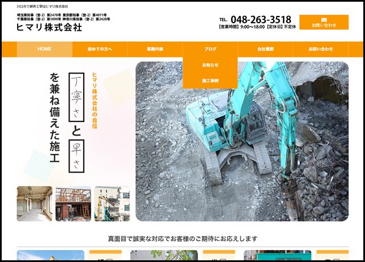Click the phone number 048-263-3518
The height and width of the screenshot is (262, 365).
click(262, 19)
